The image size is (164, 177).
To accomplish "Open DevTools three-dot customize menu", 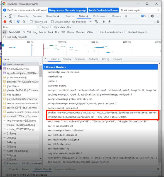I will [x=158, y=16].
